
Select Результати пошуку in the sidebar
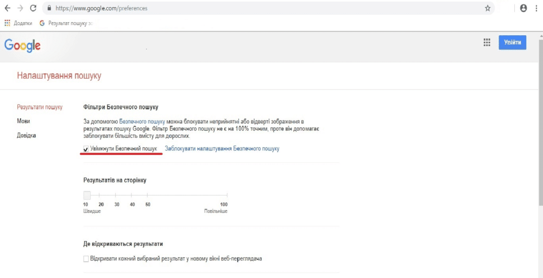40,107
